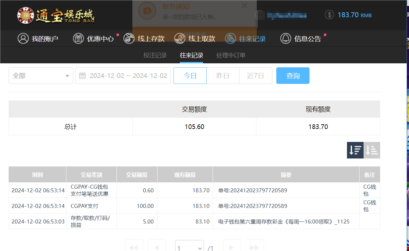Enable the 近7日 date filter

(256, 75)
